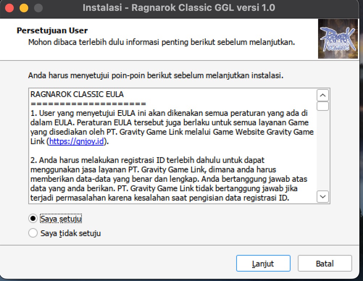Viewport: 363px width, 281px height.
Task: Click the "Mohon dibaca terlebih dulu" subtitle text
Action: click(x=162, y=42)
